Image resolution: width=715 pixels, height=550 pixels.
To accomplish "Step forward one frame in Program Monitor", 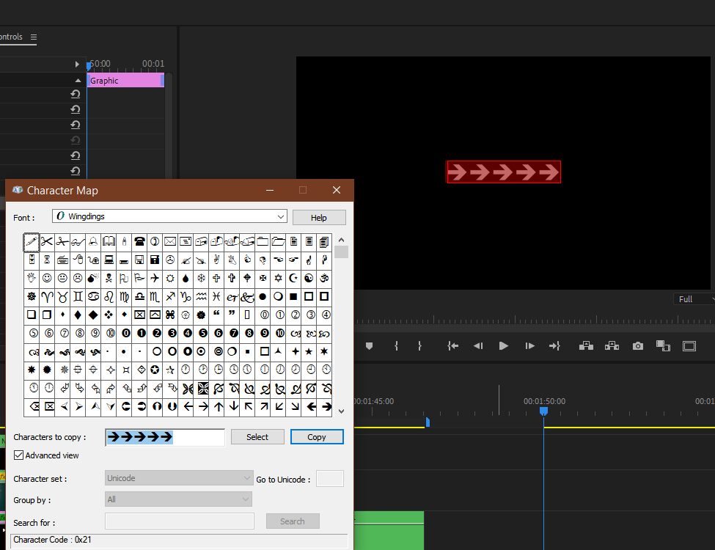I will pyautogui.click(x=529, y=346).
